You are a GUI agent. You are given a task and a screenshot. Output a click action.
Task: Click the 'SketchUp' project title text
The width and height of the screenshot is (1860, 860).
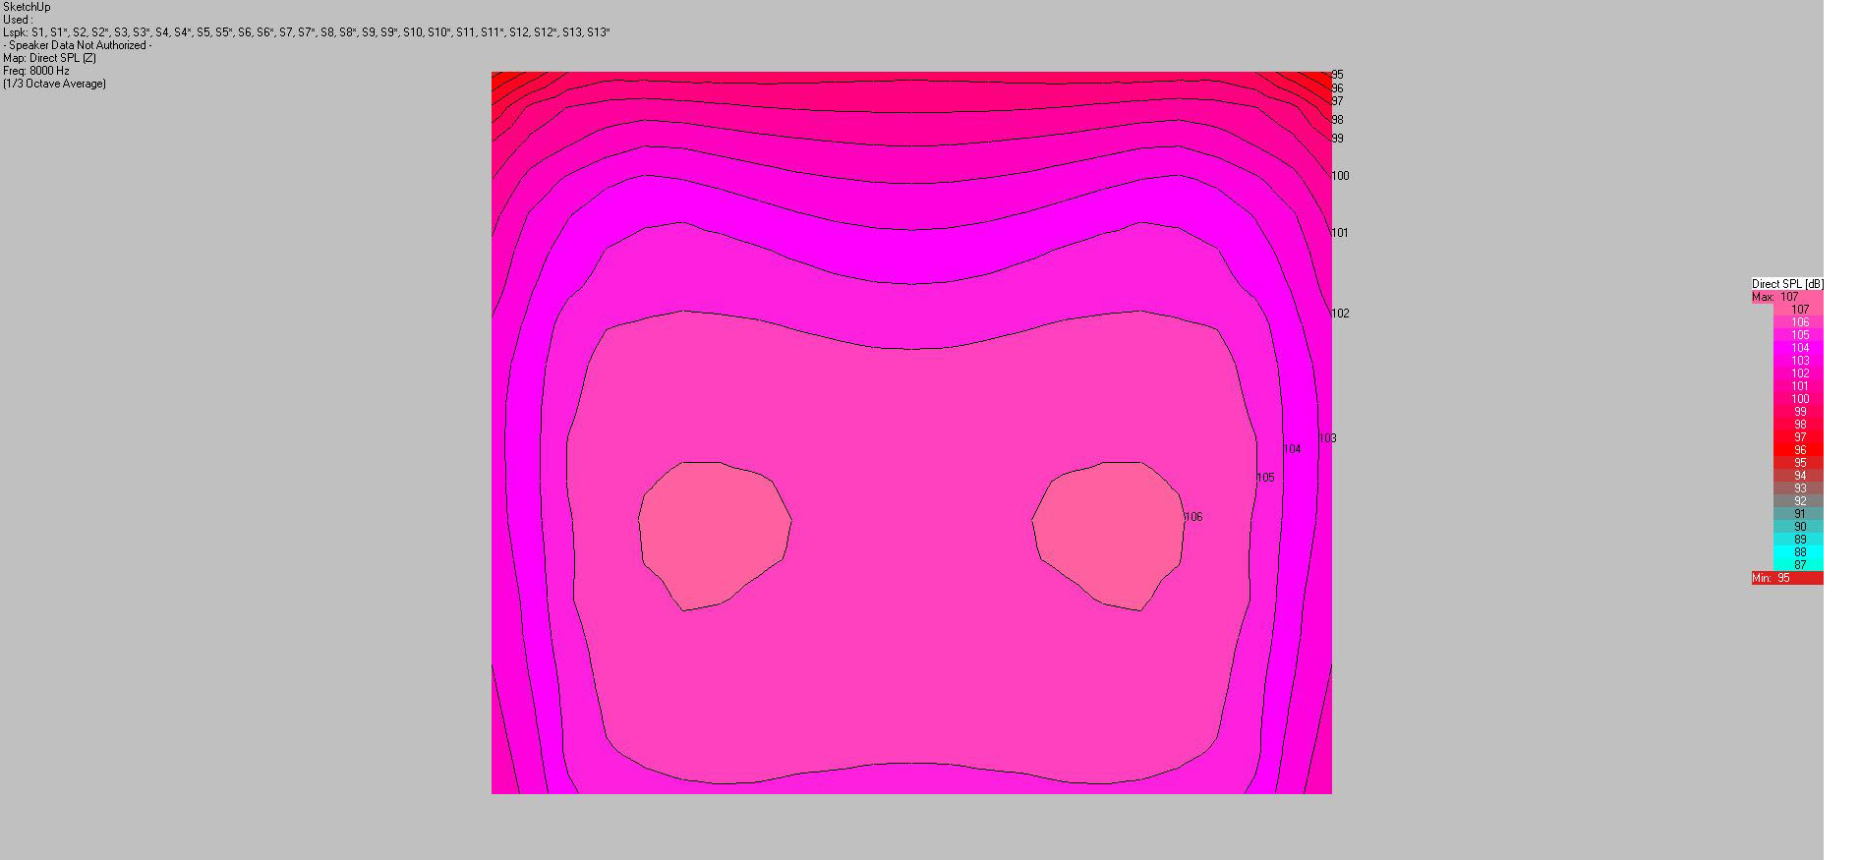[27, 7]
